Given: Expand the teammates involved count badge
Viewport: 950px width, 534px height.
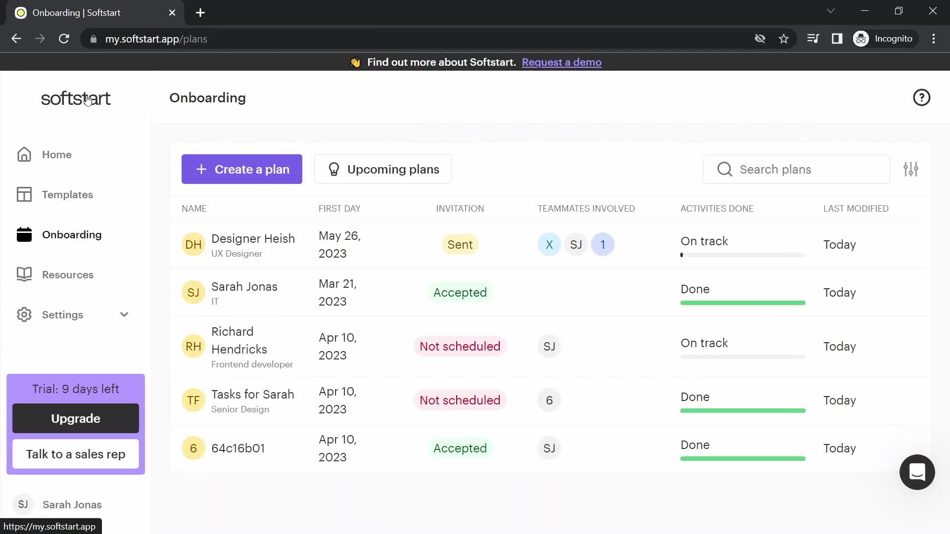Looking at the screenshot, I should click(x=603, y=245).
